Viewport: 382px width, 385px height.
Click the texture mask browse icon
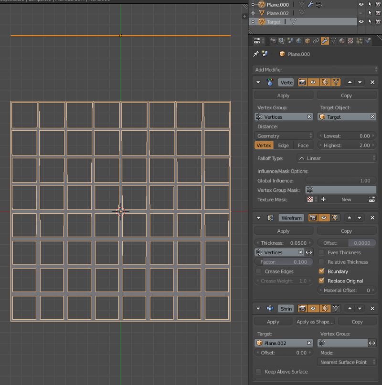click(312, 199)
